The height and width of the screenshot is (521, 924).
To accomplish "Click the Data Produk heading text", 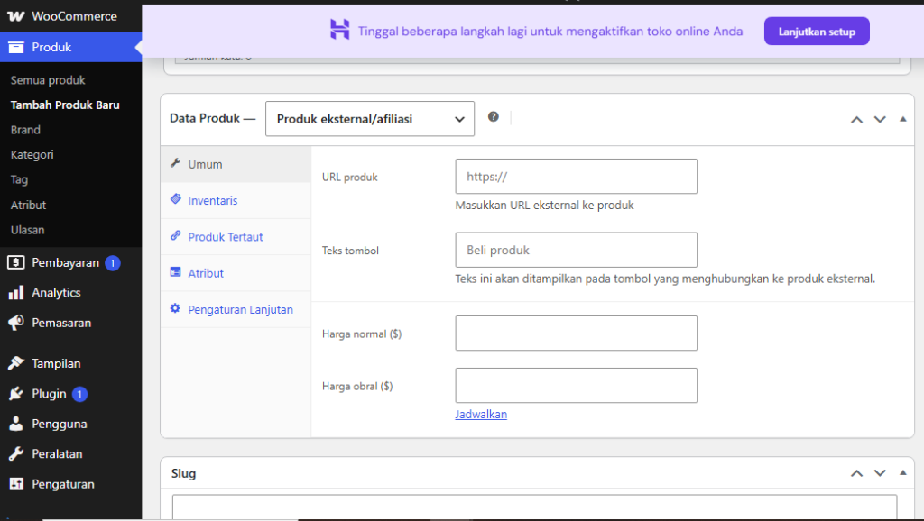I will click(205, 118).
